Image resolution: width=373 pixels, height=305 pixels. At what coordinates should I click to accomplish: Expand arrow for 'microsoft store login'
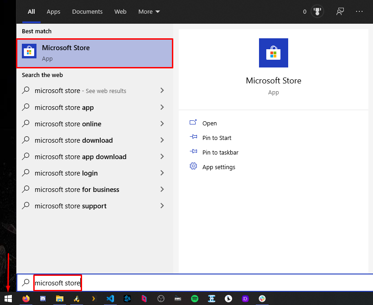click(x=162, y=173)
